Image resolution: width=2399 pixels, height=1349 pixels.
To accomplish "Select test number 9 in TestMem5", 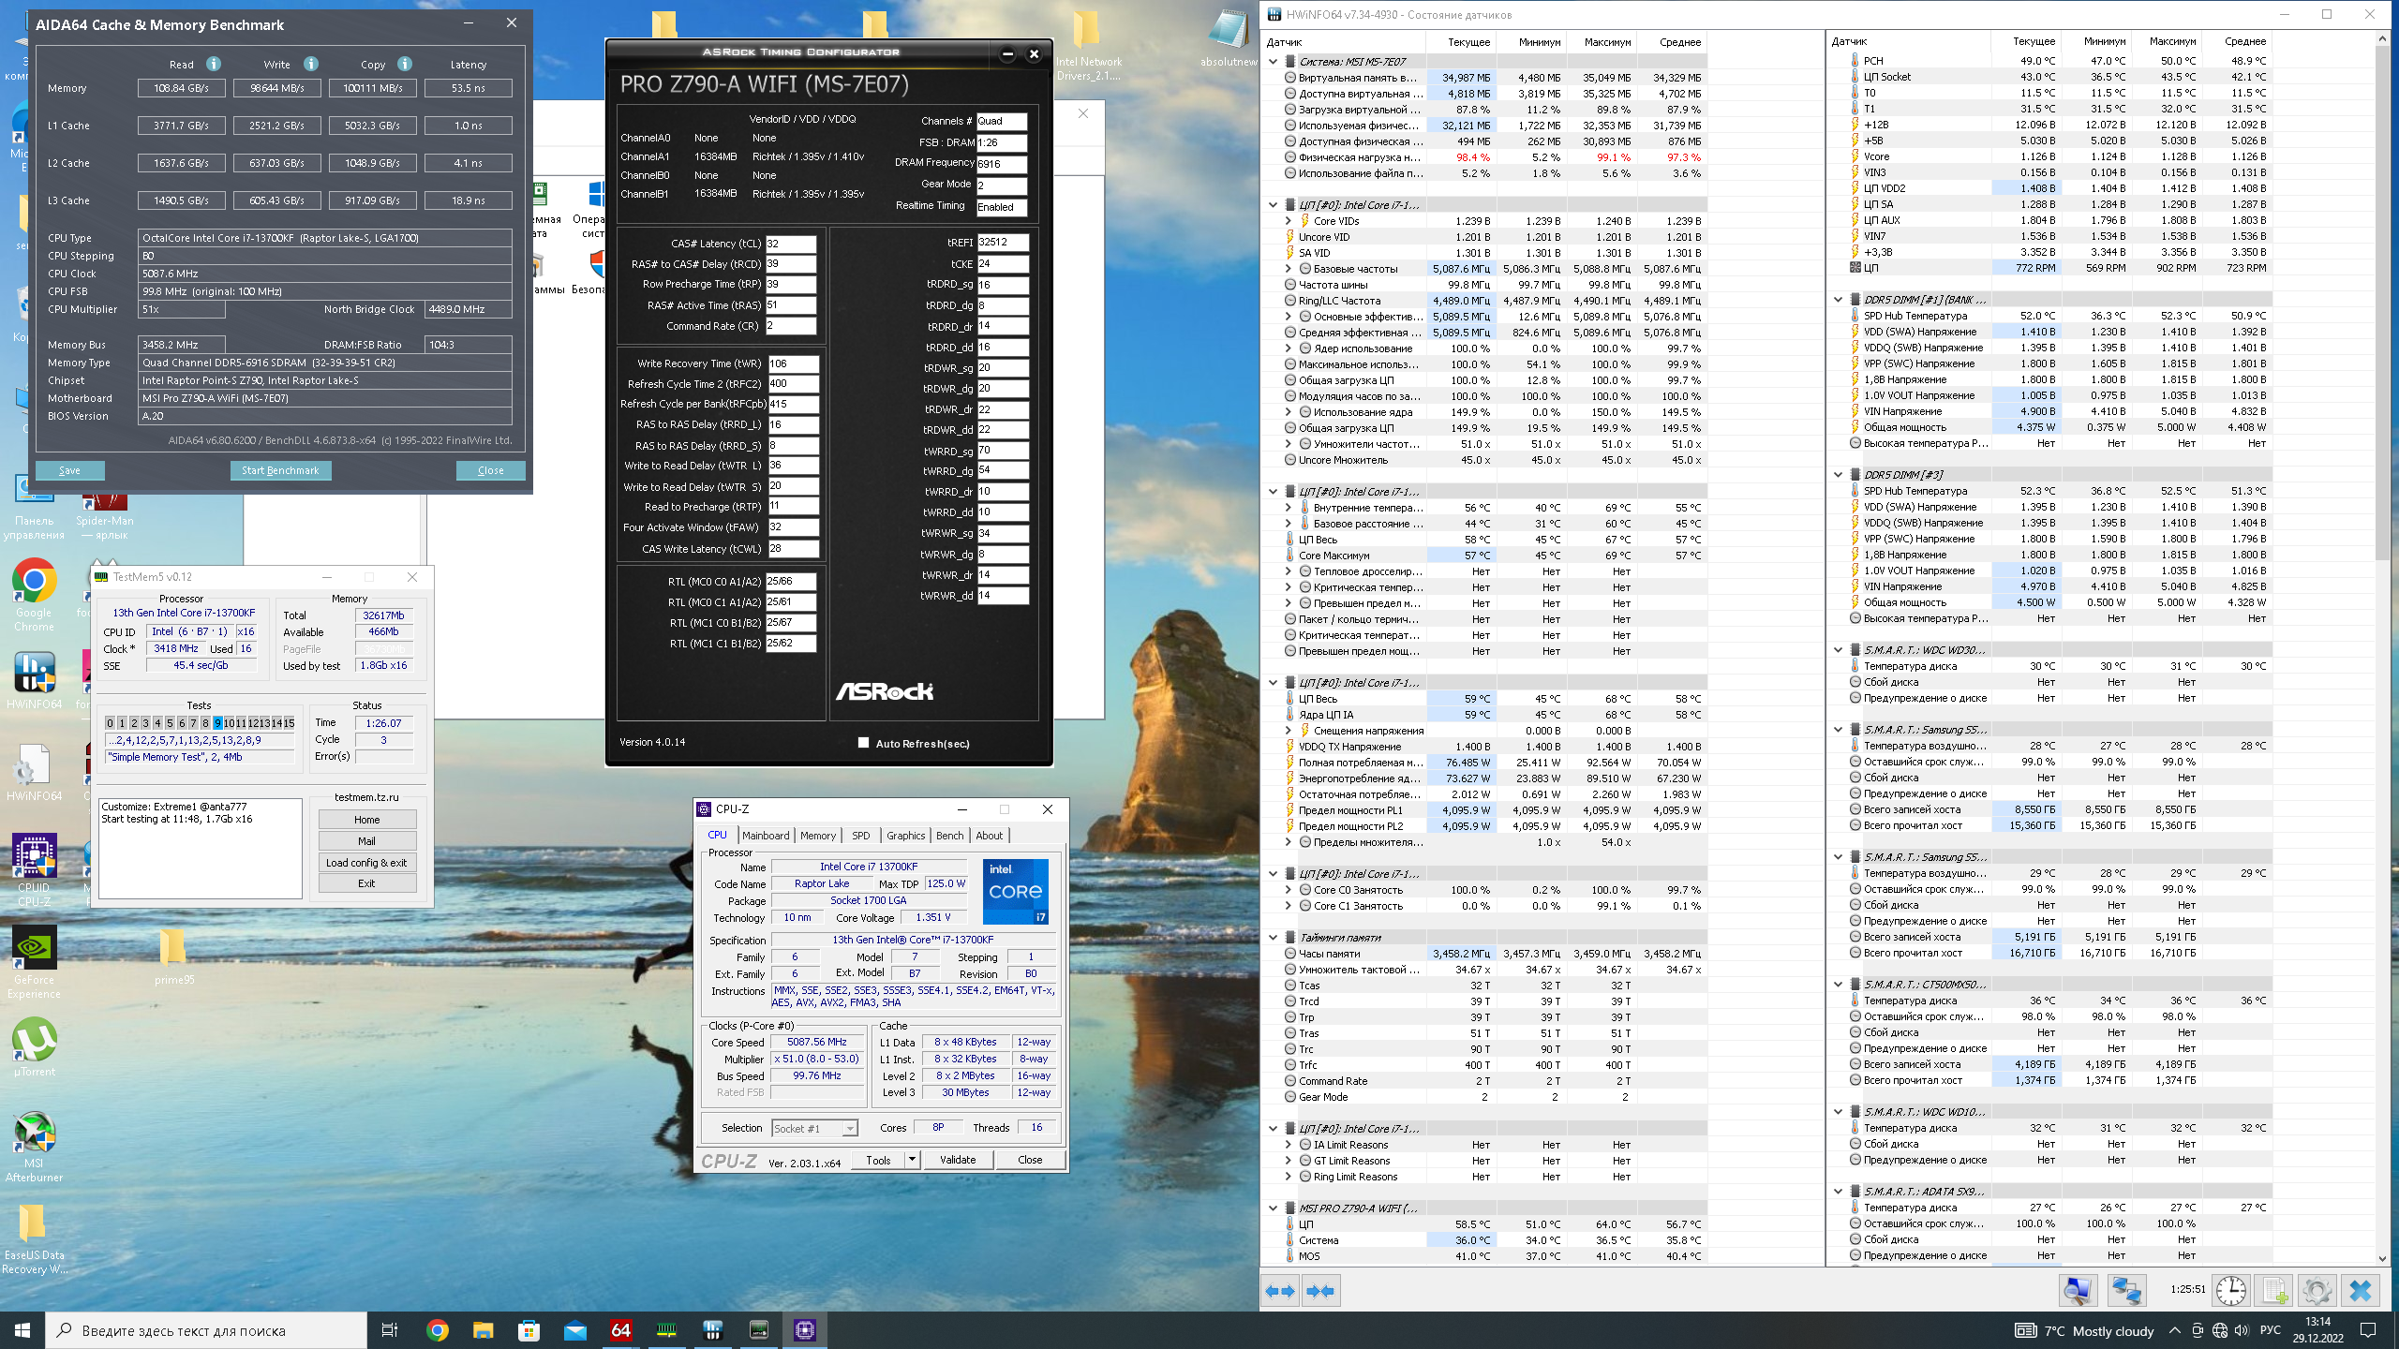I will coord(217,722).
